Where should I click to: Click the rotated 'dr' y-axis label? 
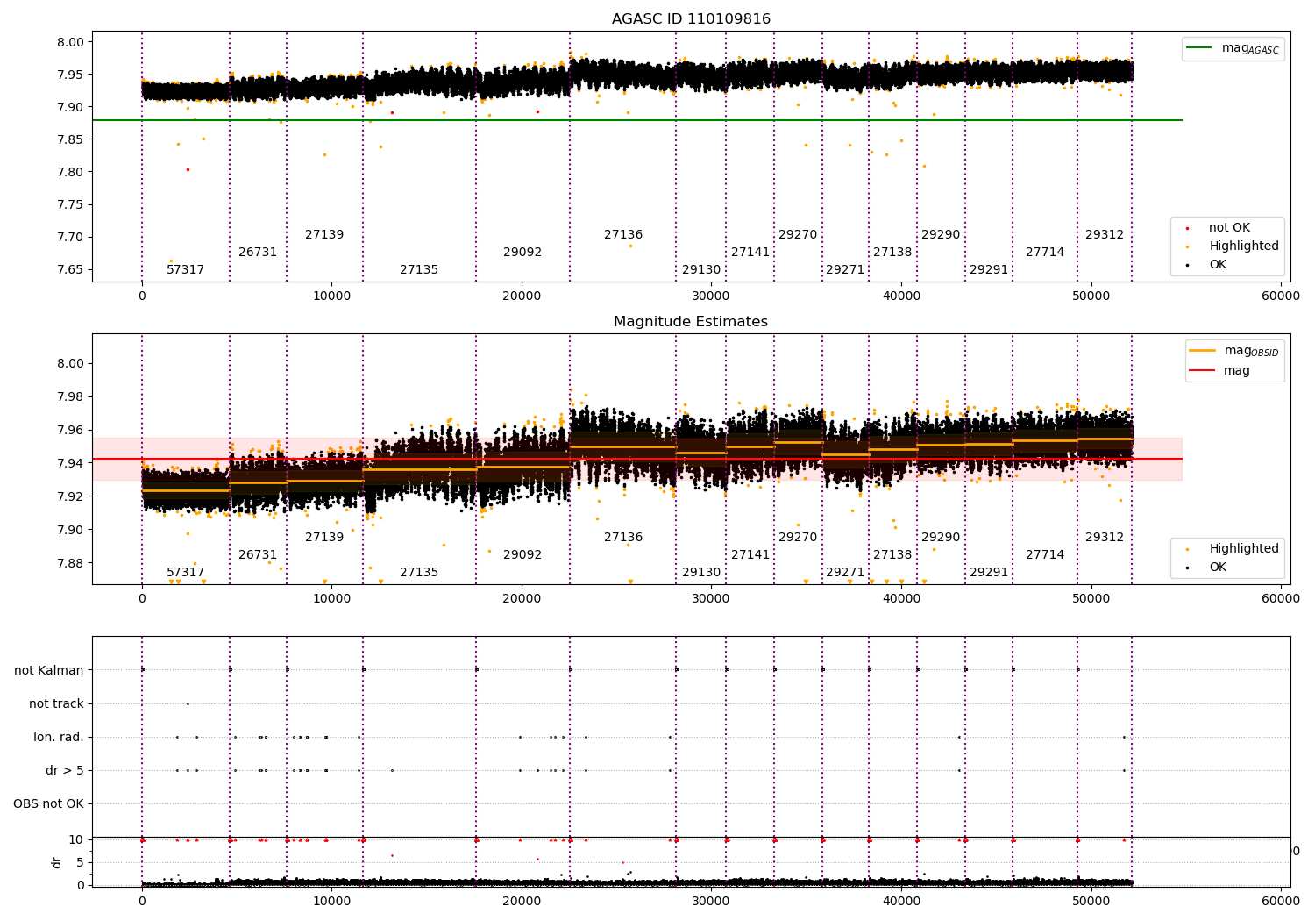57,862
